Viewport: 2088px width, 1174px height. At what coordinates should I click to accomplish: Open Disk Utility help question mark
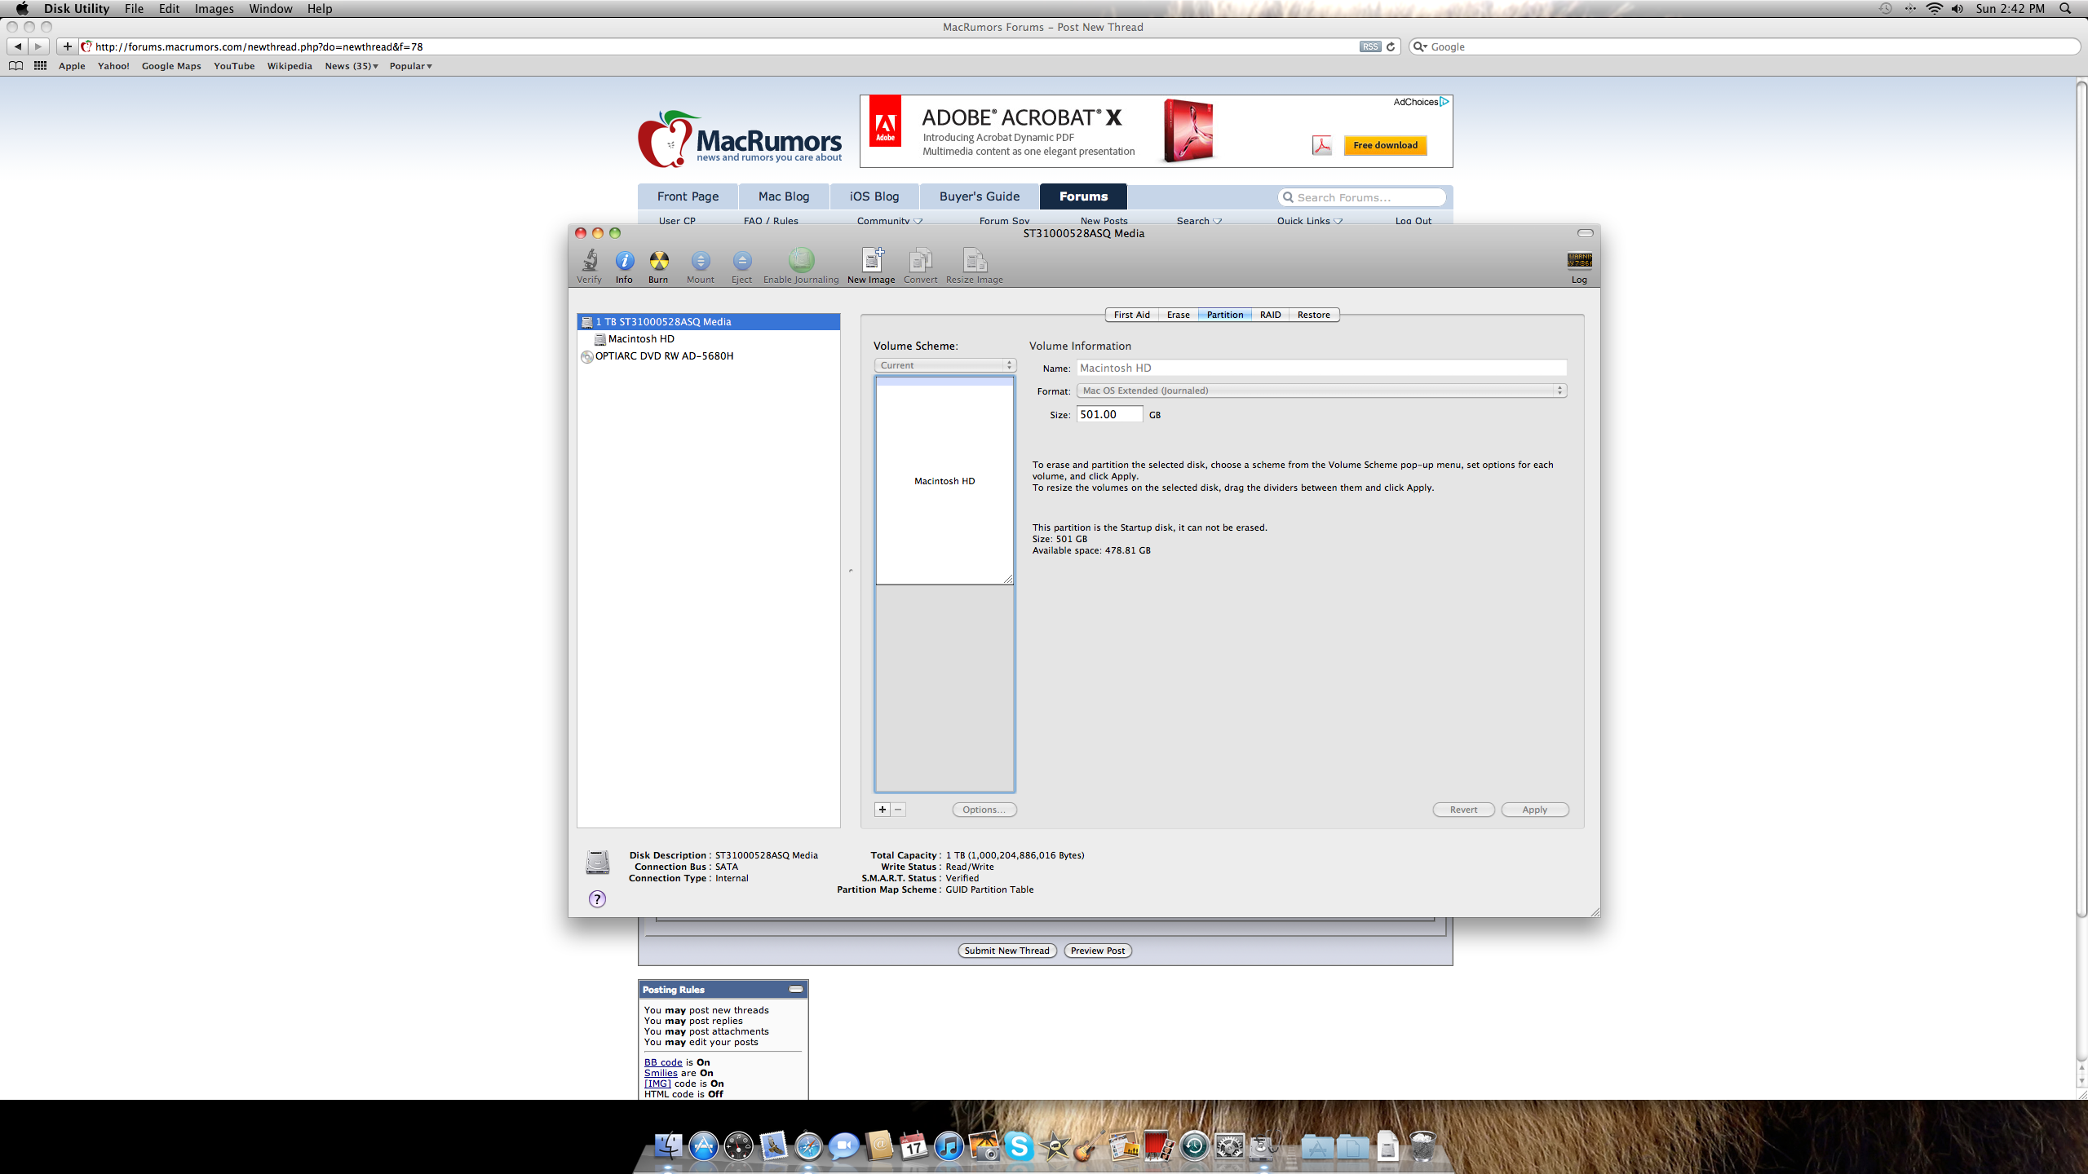597,898
